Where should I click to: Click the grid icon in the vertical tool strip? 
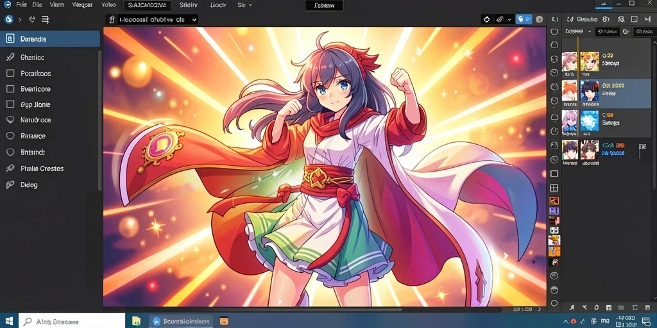tap(554, 188)
